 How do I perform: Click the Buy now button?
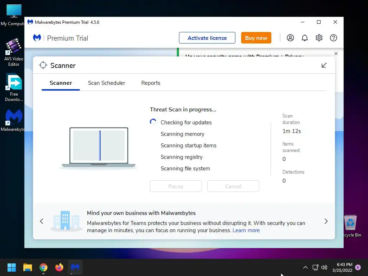(256, 38)
